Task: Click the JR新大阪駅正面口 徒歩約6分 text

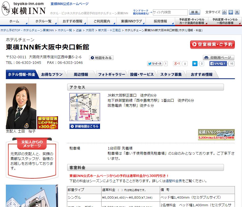Action: tap(132, 95)
